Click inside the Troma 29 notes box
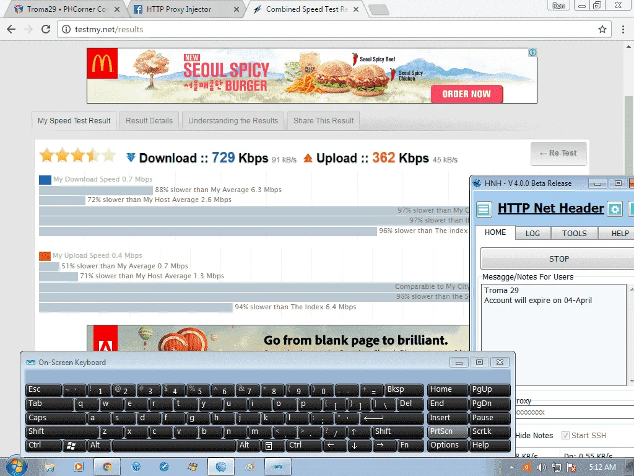 [554, 335]
